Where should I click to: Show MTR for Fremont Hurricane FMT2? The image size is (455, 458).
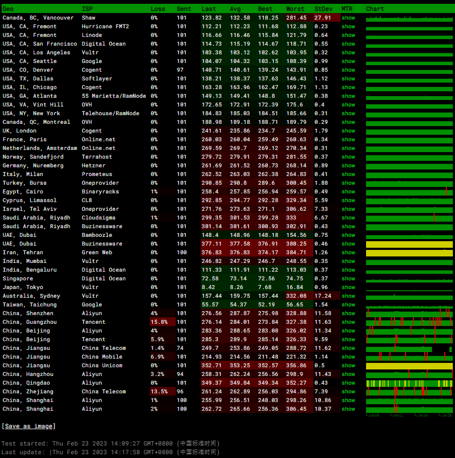coord(348,27)
